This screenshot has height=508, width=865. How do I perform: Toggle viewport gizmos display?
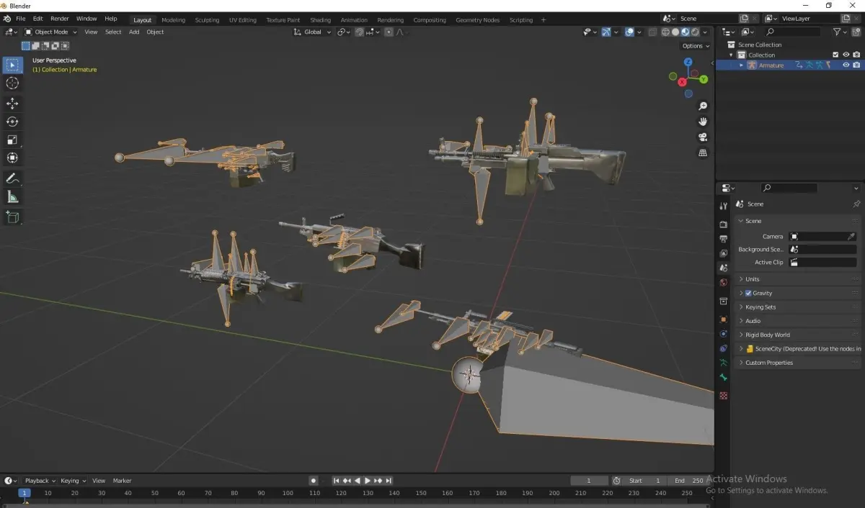[606, 32]
